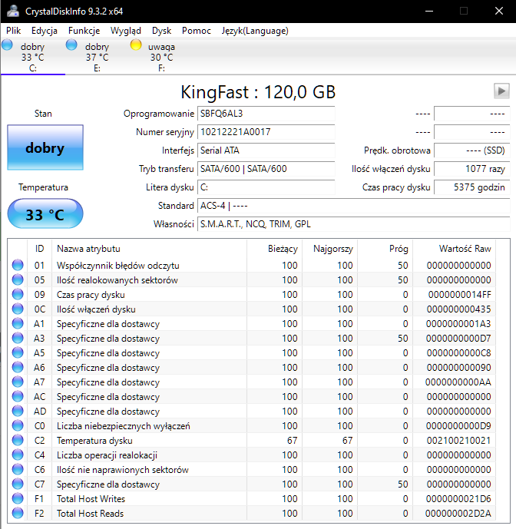Select the Temperatura dysku row name
Viewport: 516px width, 529px height.
point(94,441)
